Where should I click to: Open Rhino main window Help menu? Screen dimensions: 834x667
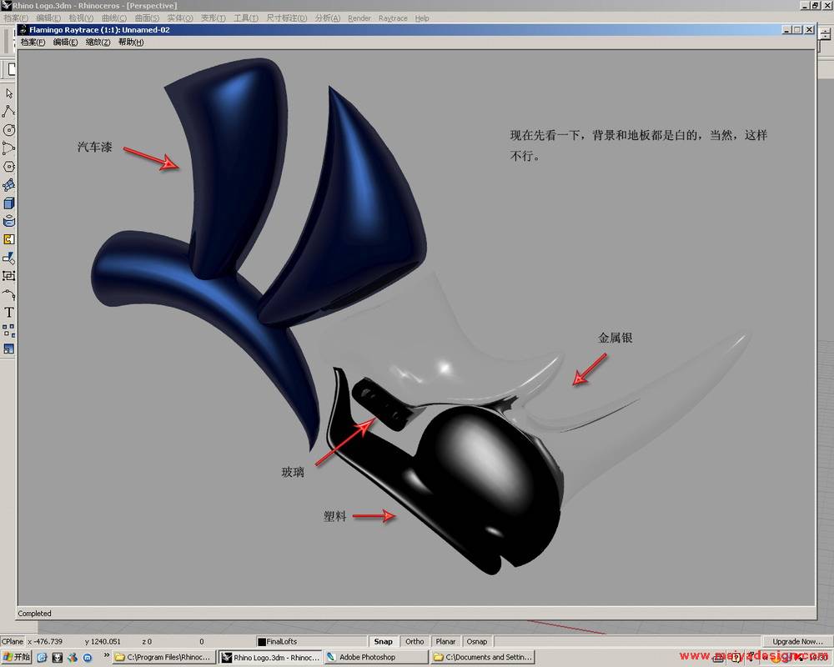point(422,18)
